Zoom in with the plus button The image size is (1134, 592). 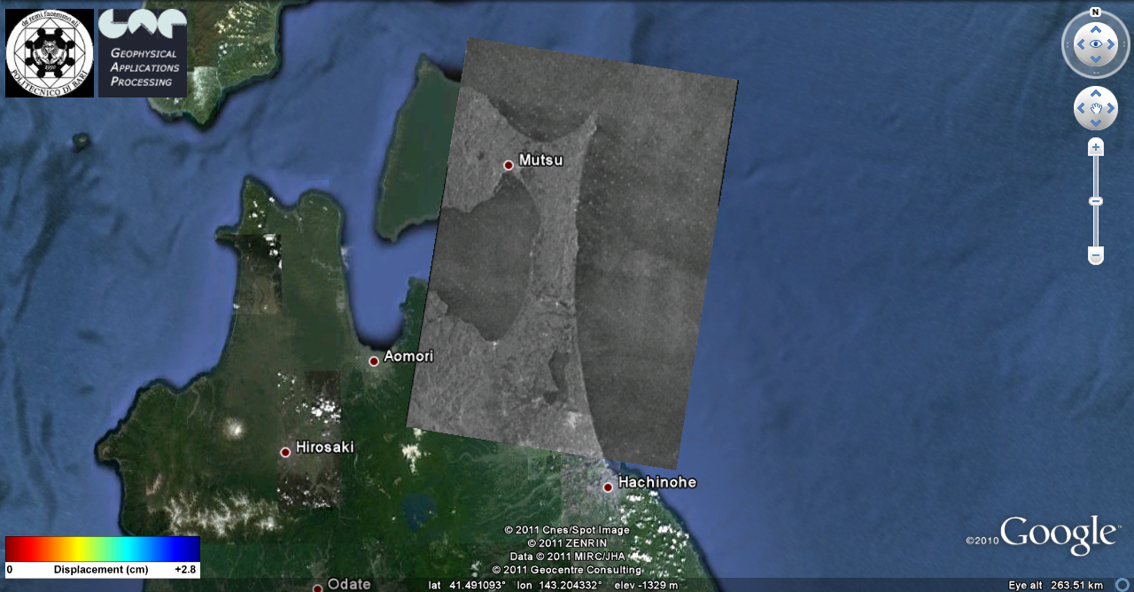click(x=1096, y=147)
